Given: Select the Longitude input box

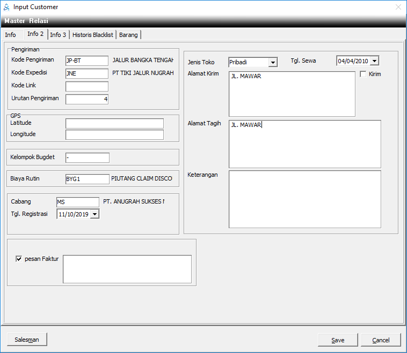Looking at the screenshot, I should coord(114,134).
